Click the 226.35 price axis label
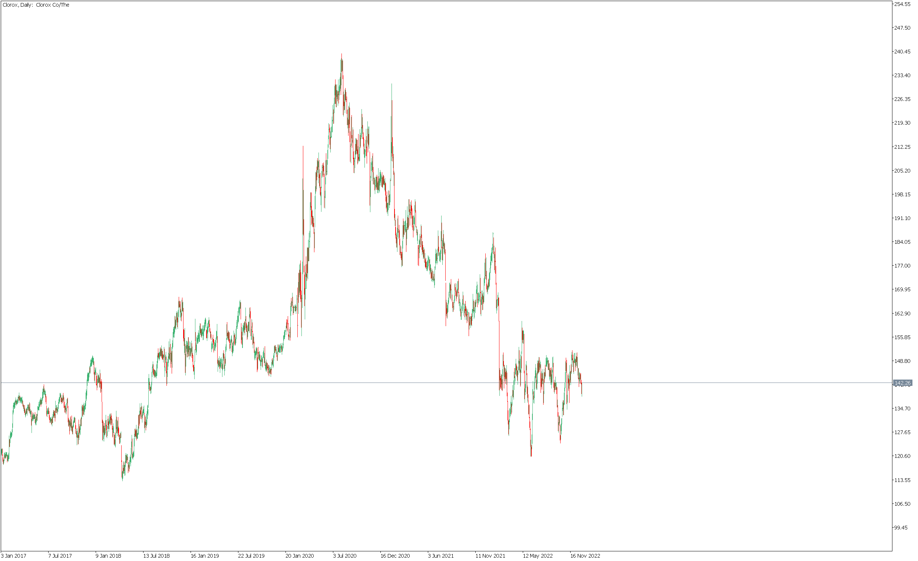The width and height of the screenshot is (918, 561). (x=902, y=99)
